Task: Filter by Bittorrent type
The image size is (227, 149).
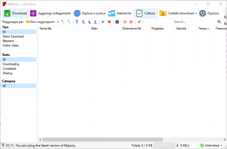Action: [8, 41]
